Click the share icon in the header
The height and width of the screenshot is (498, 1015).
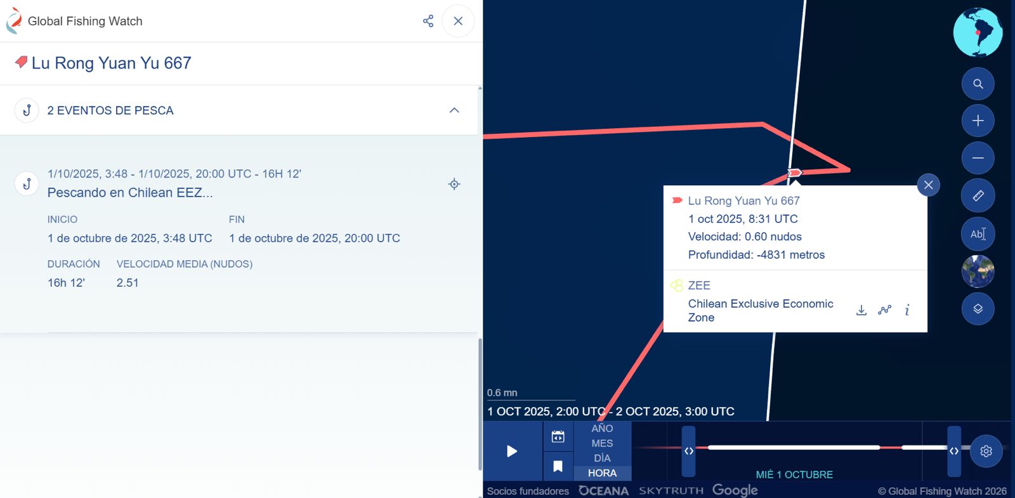[x=428, y=21]
